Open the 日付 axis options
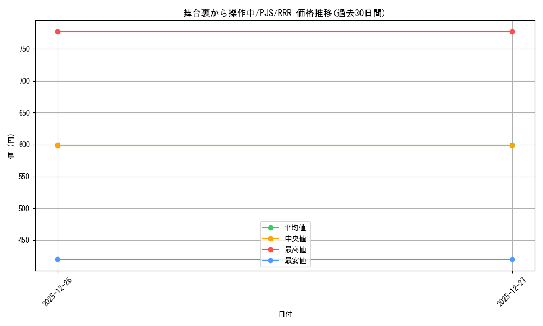 (x=285, y=314)
